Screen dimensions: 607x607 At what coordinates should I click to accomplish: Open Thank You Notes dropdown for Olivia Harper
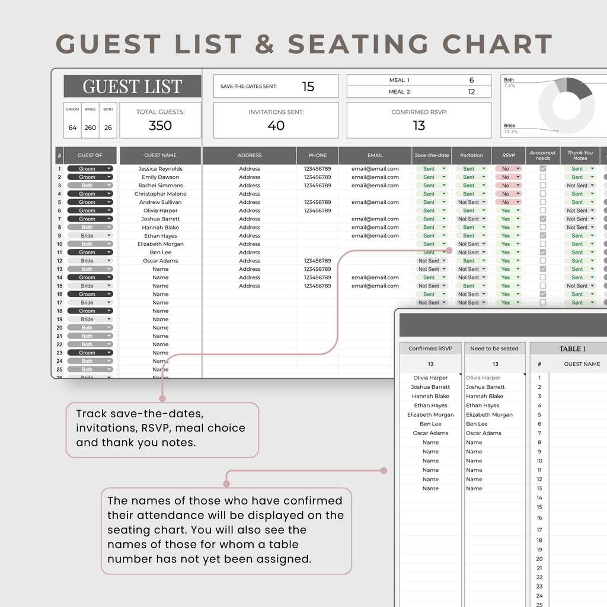pos(580,210)
